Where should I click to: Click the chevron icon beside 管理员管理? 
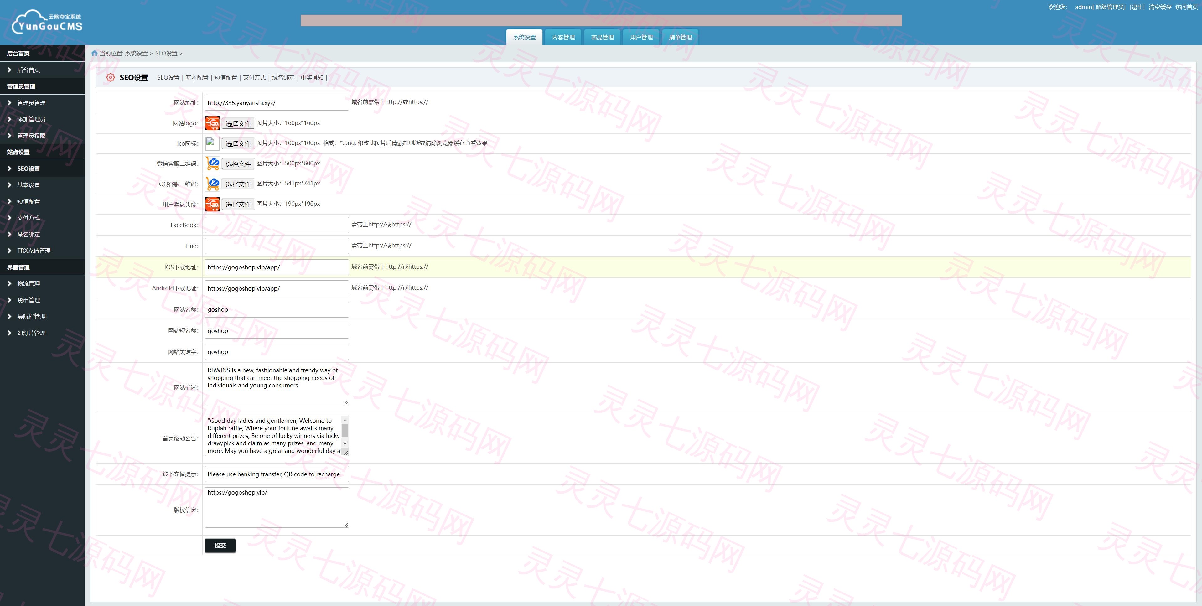click(x=9, y=103)
